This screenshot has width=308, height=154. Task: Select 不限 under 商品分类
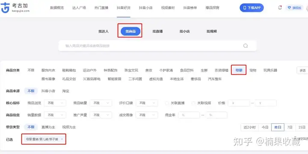click(x=31, y=70)
